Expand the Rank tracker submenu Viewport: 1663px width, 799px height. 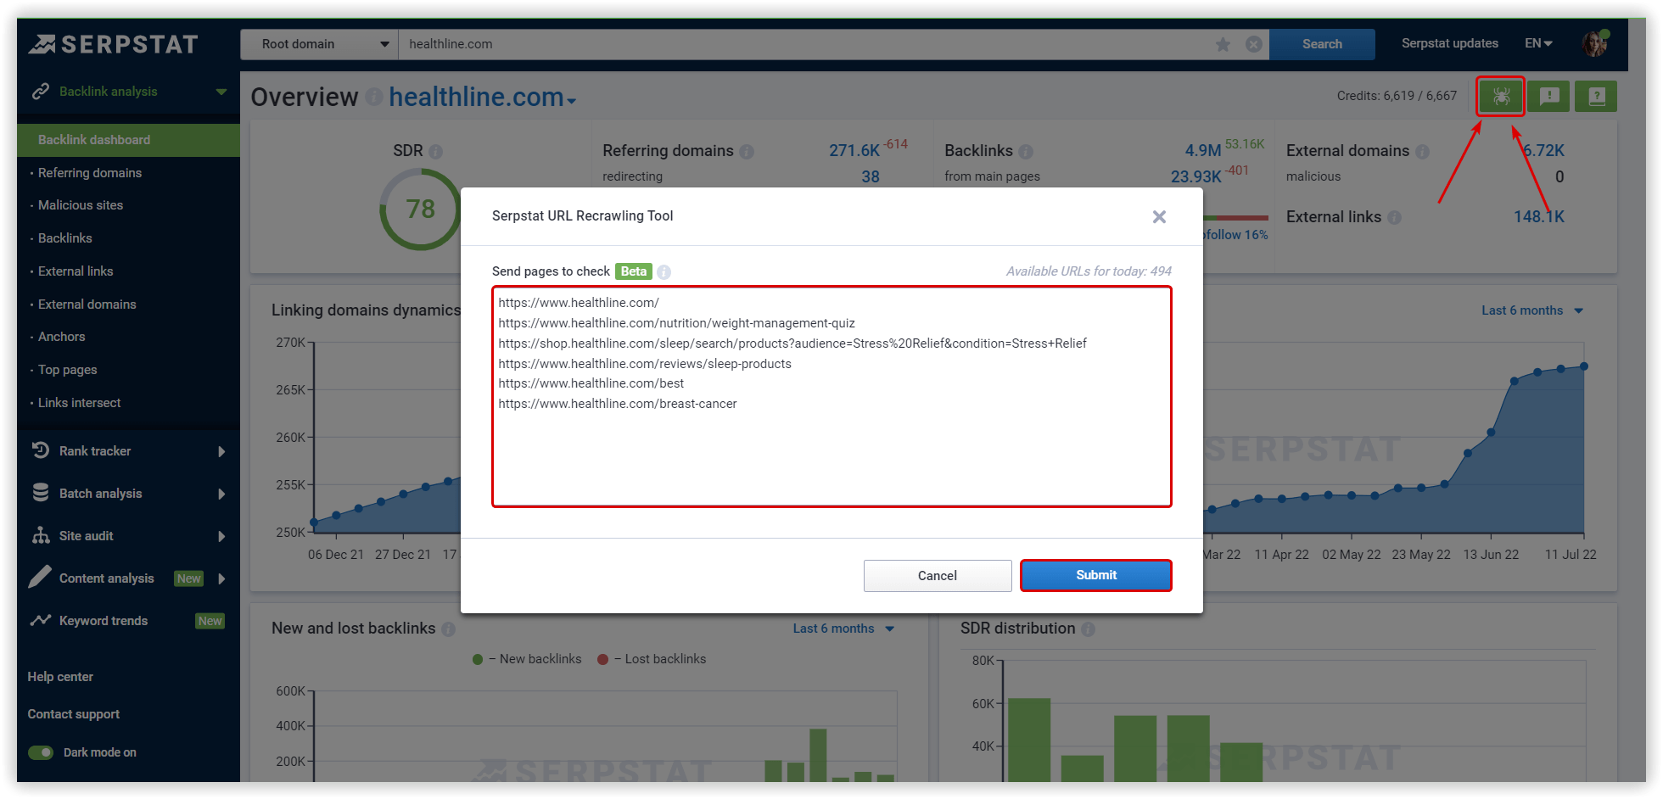pyautogui.click(x=221, y=451)
